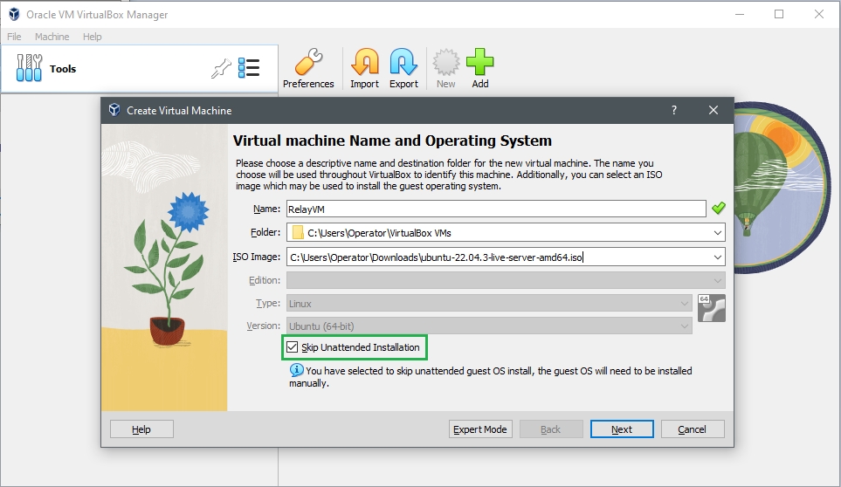Cancel the Create Virtual Machine dialog
This screenshot has height=487, width=841.
pyautogui.click(x=692, y=429)
